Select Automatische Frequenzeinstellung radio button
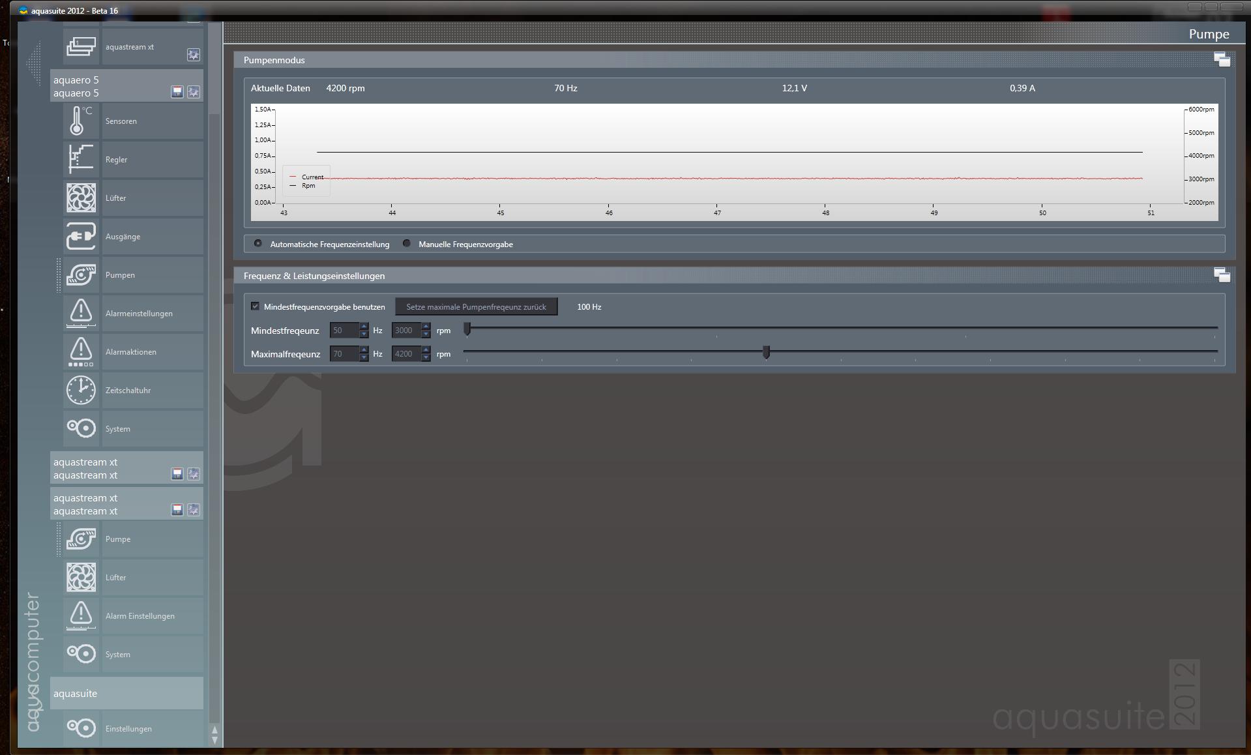This screenshot has width=1251, height=755. pos(258,244)
